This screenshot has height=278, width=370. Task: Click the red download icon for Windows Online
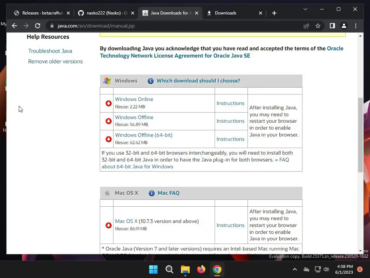click(x=108, y=103)
